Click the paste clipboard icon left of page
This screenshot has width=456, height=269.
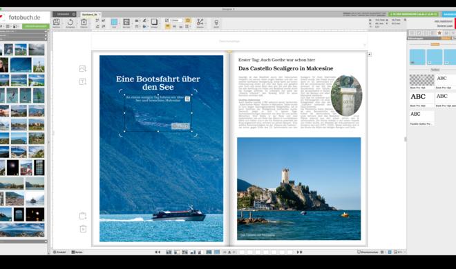[x=83, y=216]
